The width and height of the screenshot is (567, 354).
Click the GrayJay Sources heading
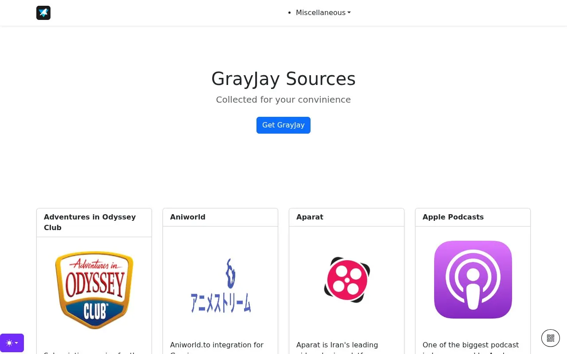(283, 79)
